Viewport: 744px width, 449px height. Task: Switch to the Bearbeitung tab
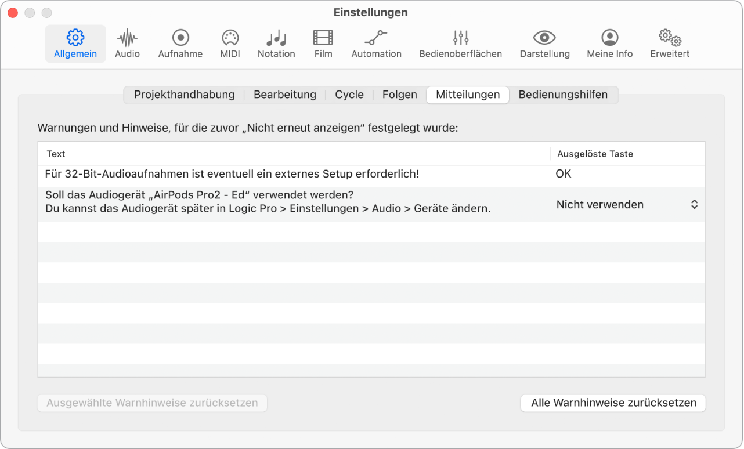[x=285, y=95]
